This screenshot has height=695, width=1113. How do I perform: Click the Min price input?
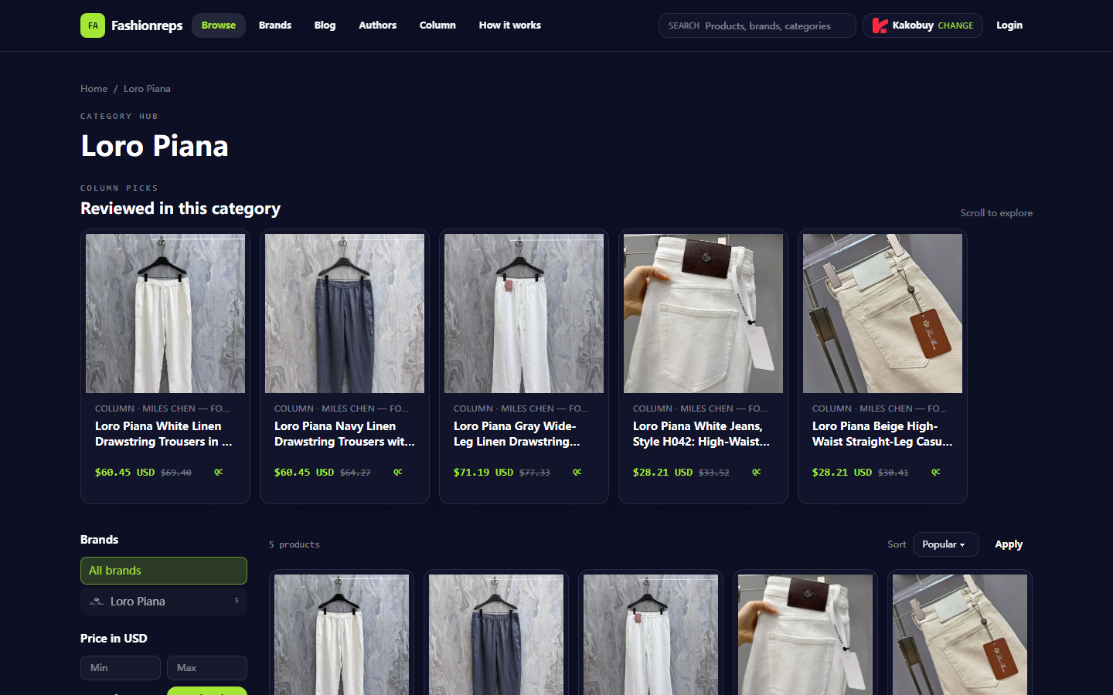point(121,668)
